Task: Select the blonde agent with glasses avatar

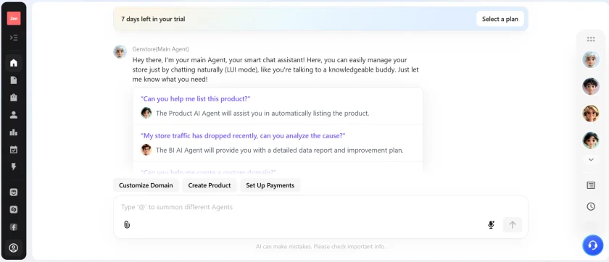Action: pos(591,113)
